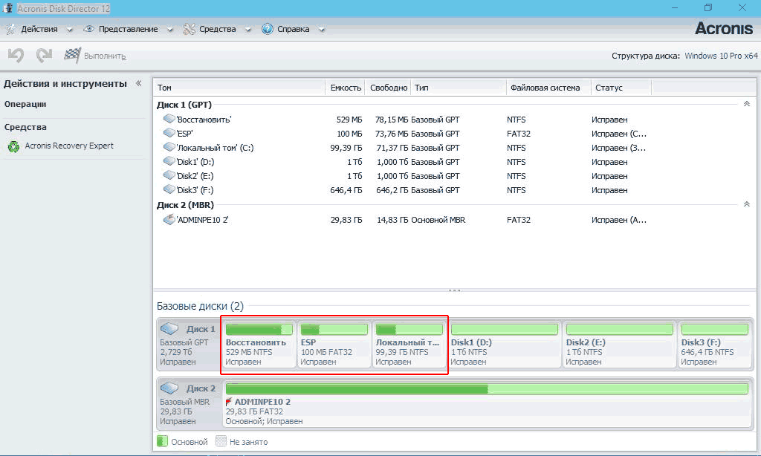
Task: Select 'ADMINPE10 2' volume name
Action: [x=202, y=220]
